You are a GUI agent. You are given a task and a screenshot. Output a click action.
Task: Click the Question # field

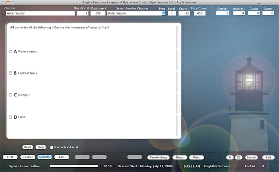[x=82, y=13]
